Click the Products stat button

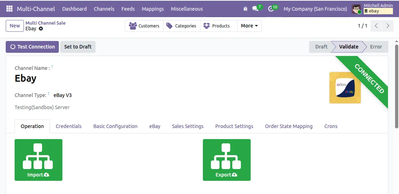pyautogui.click(x=219, y=26)
